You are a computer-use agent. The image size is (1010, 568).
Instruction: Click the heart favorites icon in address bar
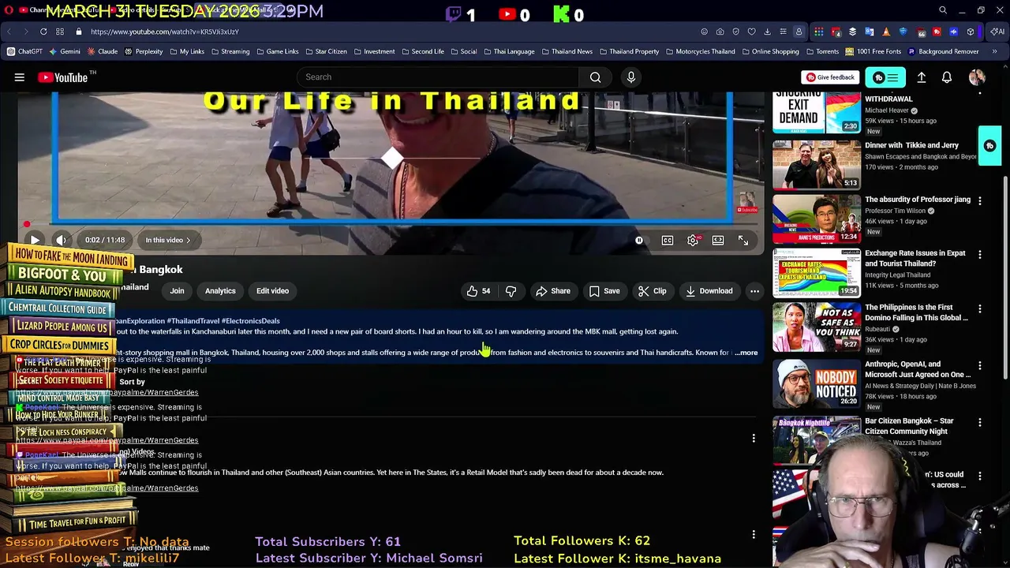click(751, 32)
